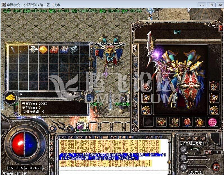Click the [全体攻击模式] attack mode label
224x175 pixels.
(192, 143)
